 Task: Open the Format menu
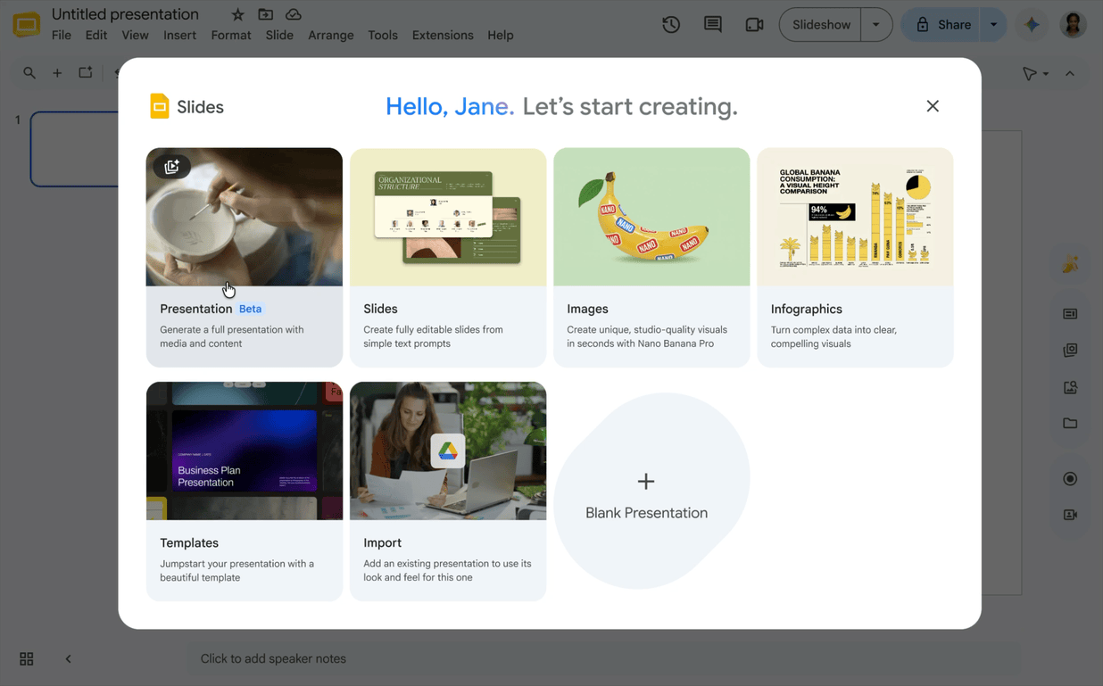click(x=231, y=36)
